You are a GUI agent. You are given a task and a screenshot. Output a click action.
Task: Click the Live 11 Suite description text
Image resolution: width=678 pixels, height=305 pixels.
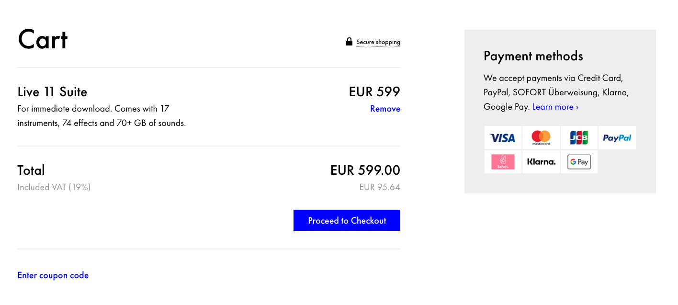[102, 116]
